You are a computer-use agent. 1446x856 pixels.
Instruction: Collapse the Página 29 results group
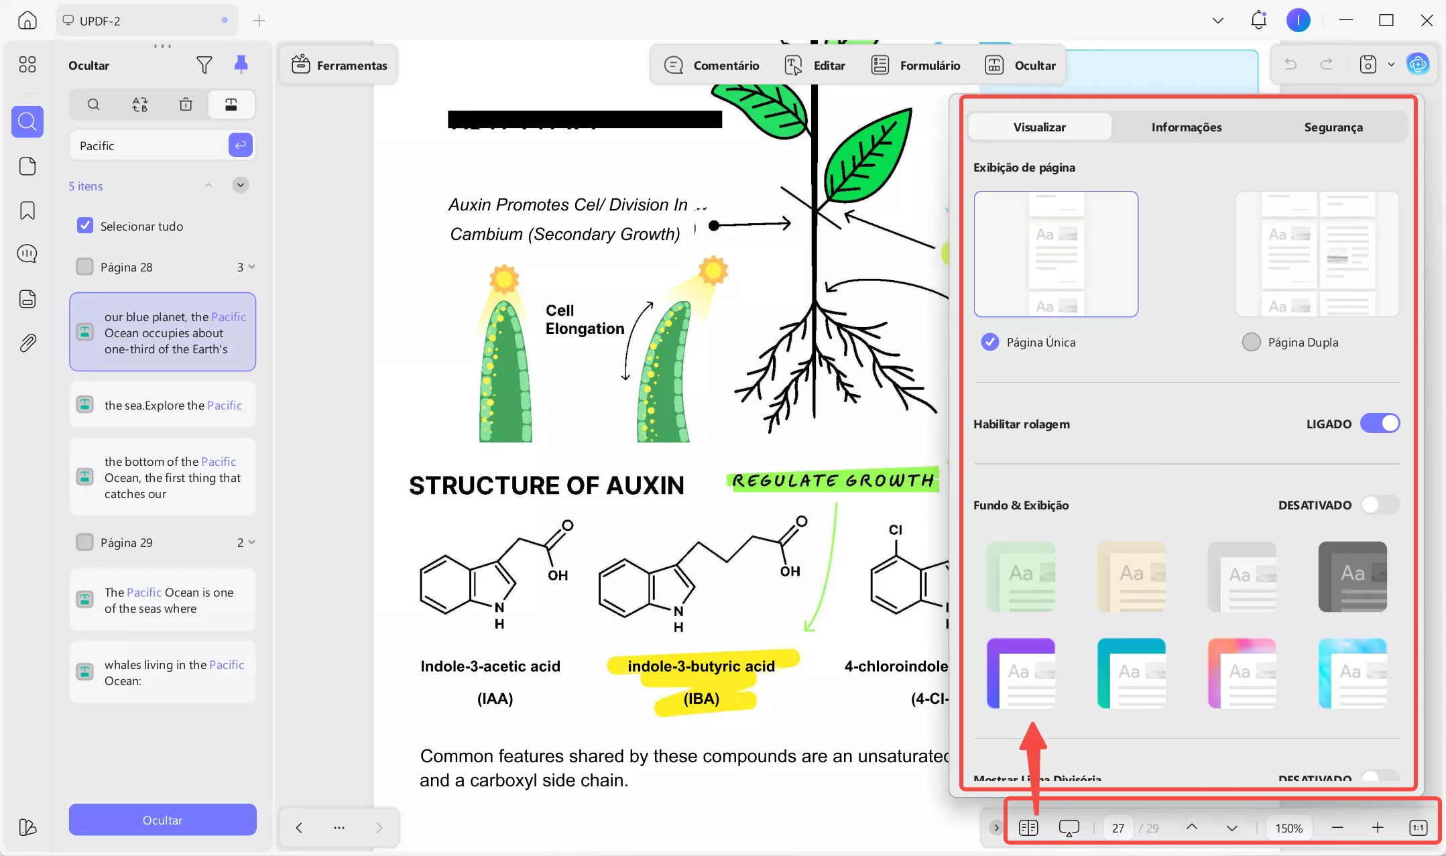click(252, 542)
